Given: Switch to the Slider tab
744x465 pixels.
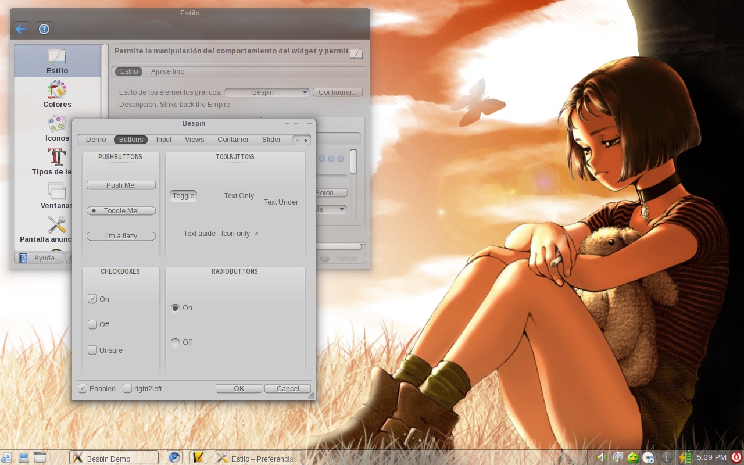Looking at the screenshot, I should 271,139.
